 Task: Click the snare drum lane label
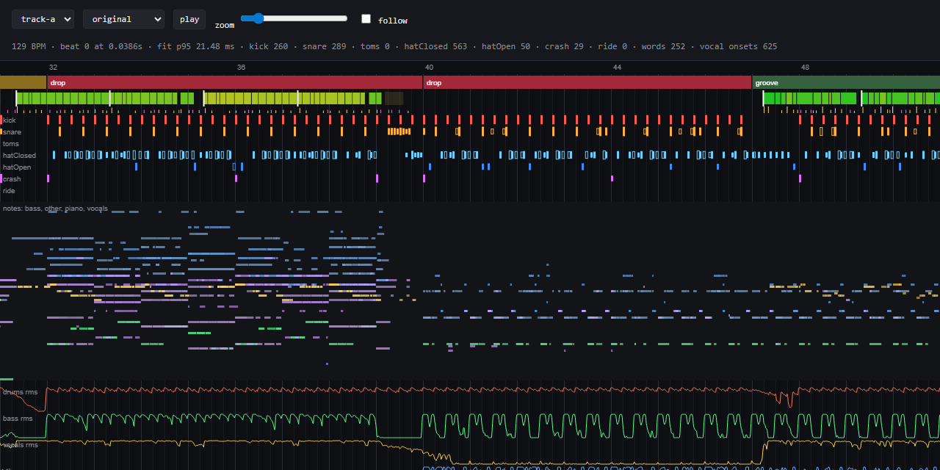[x=12, y=131]
